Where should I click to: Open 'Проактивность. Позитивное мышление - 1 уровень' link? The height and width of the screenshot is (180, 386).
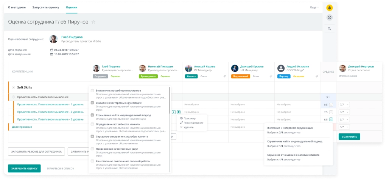pos(50,105)
